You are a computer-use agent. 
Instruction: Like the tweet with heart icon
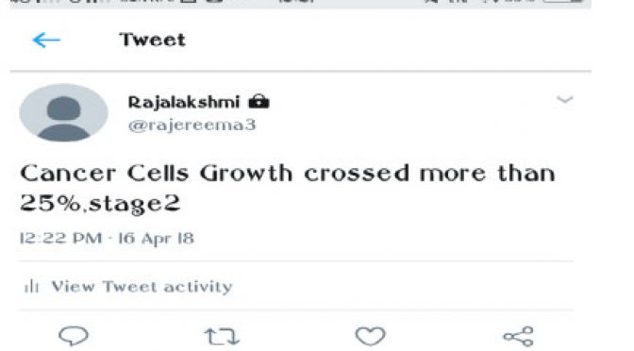pos(370,336)
